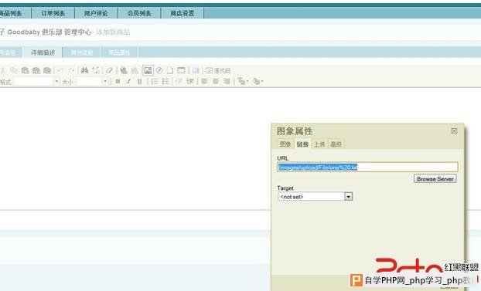Click the find binoculars icon
Viewport: 481px width, 291px height.
[x=84, y=70]
